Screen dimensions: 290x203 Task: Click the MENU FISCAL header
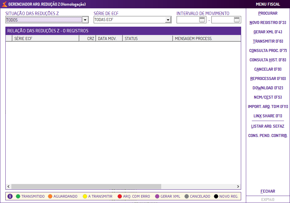[268, 4]
